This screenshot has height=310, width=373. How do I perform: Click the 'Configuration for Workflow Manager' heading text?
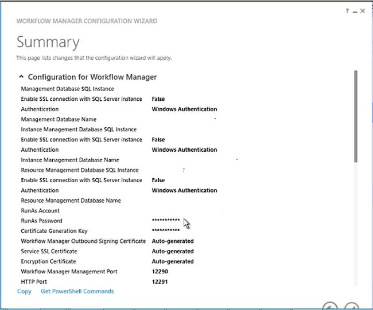(92, 77)
